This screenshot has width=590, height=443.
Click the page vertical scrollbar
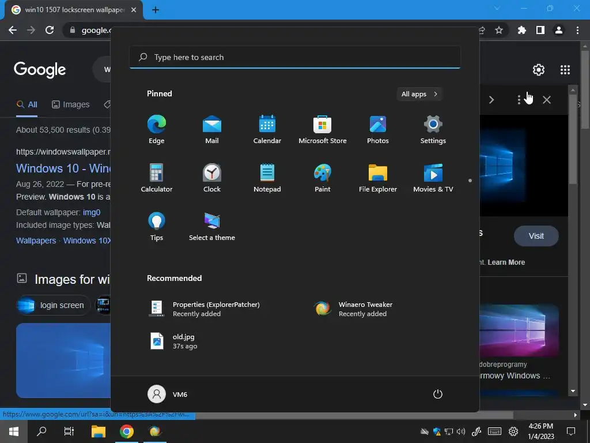(x=585, y=91)
